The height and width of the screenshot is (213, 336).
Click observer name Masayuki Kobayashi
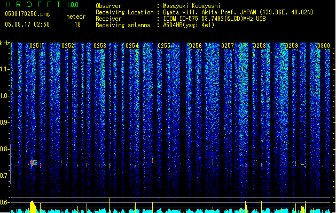(x=192, y=6)
